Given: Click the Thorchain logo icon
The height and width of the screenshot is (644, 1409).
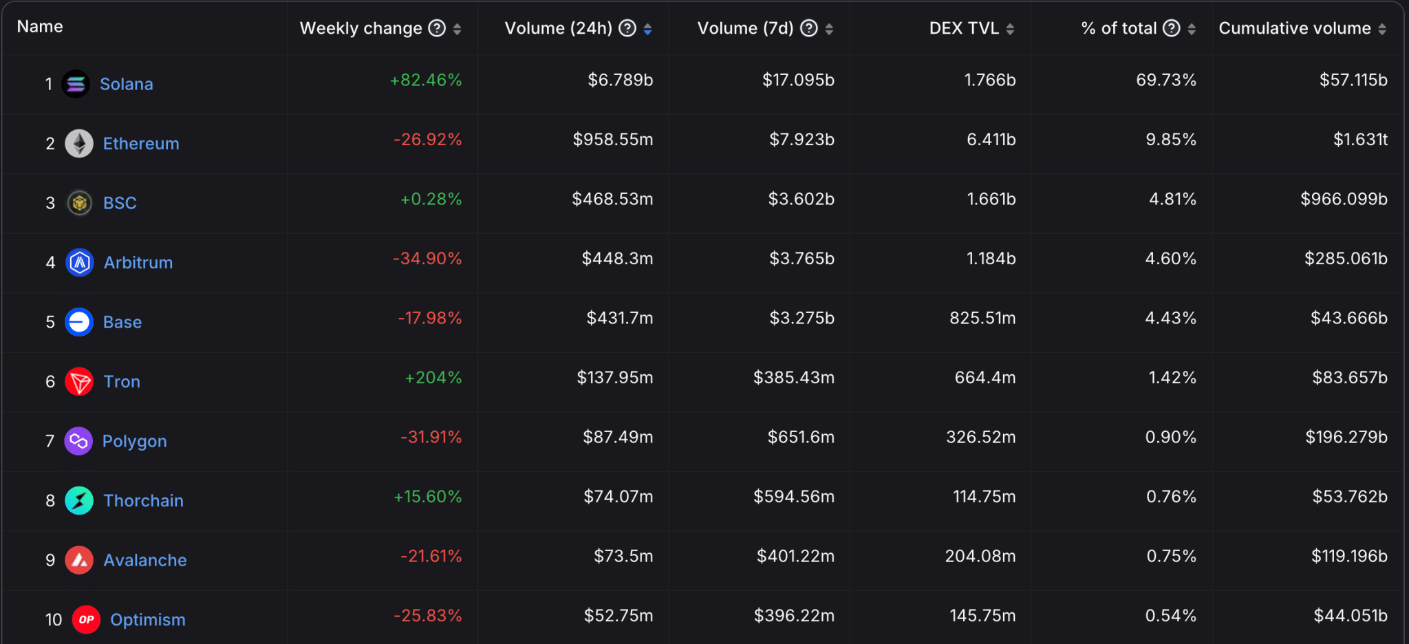Looking at the screenshot, I should coord(79,501).
